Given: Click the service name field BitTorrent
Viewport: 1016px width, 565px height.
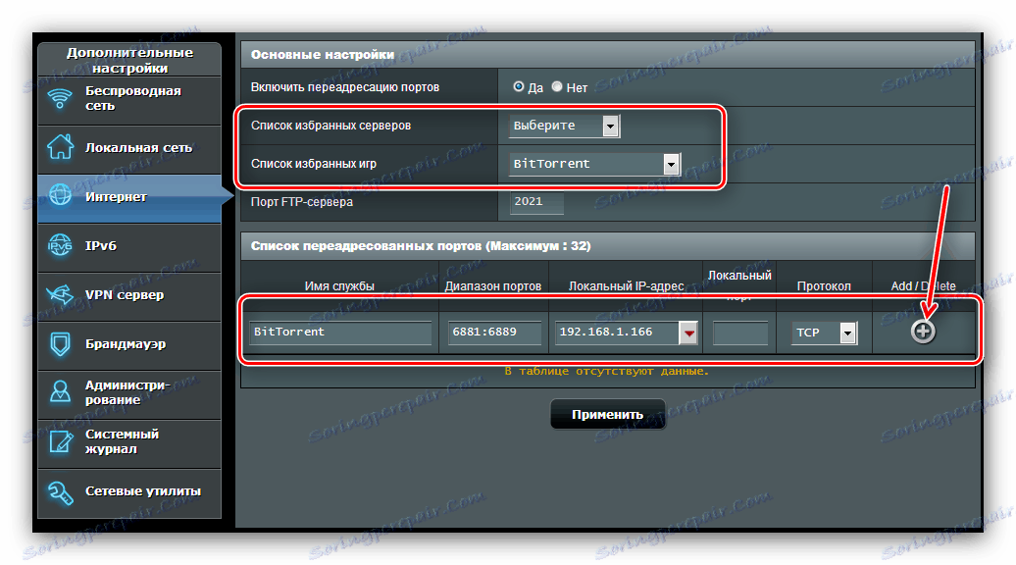Looking at the screenshot, I should click(x=340, y=332).
